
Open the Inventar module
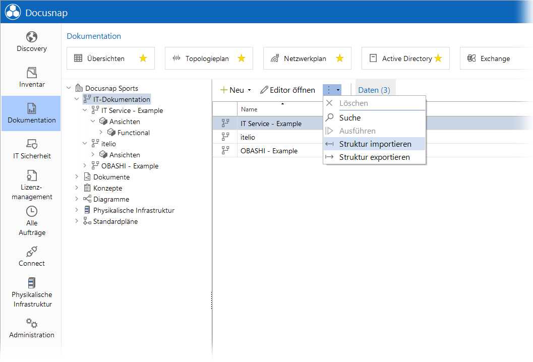(32, 78)
